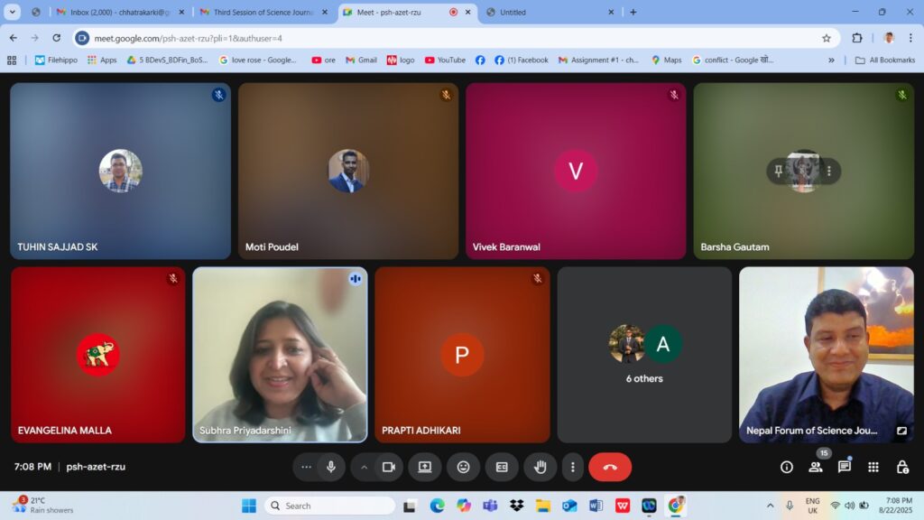924x520 pixels.
Task: Switch to the Untitled tab
Action: [550, 12]
